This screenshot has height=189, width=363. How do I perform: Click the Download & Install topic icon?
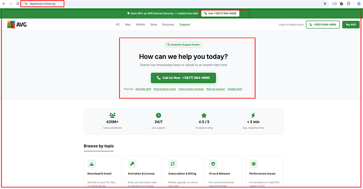click(x=91, y=164)
